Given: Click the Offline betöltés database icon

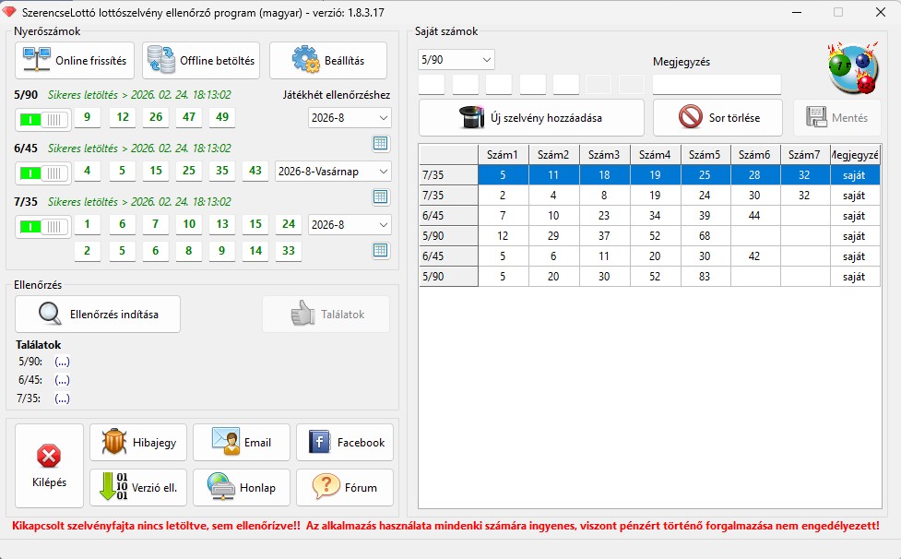Looking at the screenshot, I should 160,61.
